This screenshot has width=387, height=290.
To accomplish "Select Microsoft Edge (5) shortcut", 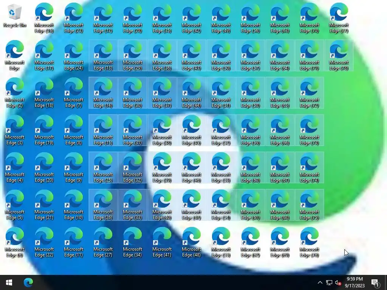I will [x=15, y=205].
